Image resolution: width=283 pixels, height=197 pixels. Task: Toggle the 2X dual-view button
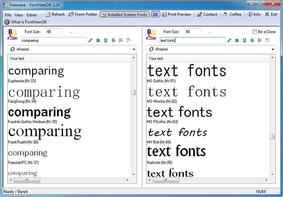tap(155, 15)
